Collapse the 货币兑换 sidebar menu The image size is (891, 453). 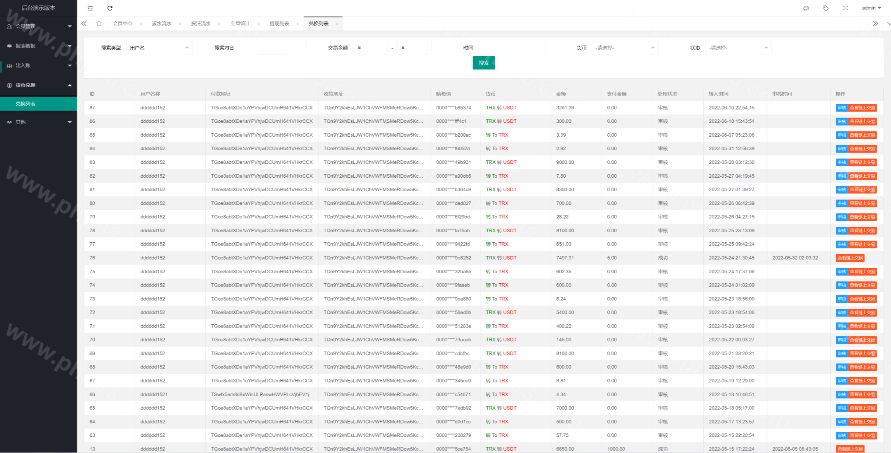click(x=38, y=85)
